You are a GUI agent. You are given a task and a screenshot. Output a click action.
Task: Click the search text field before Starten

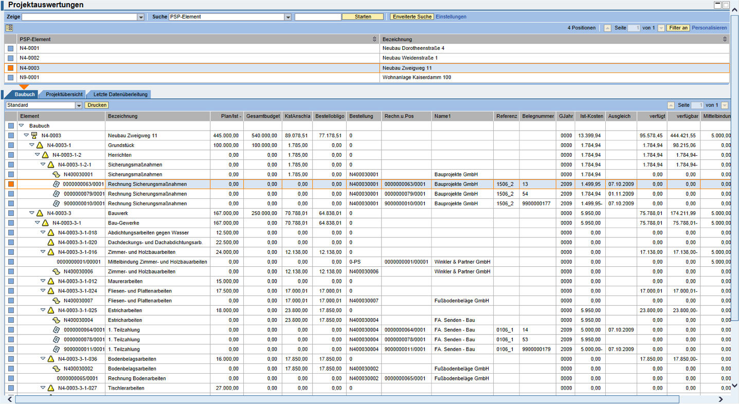[x=317, y=17]
